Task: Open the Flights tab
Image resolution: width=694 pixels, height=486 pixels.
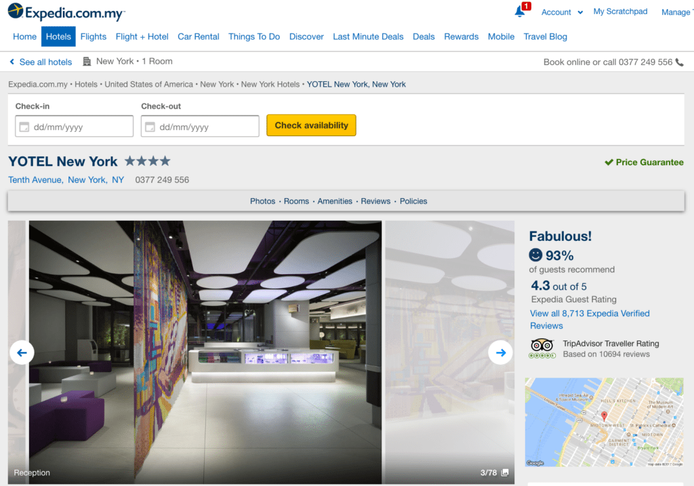Action: click(x=94, y=37)
